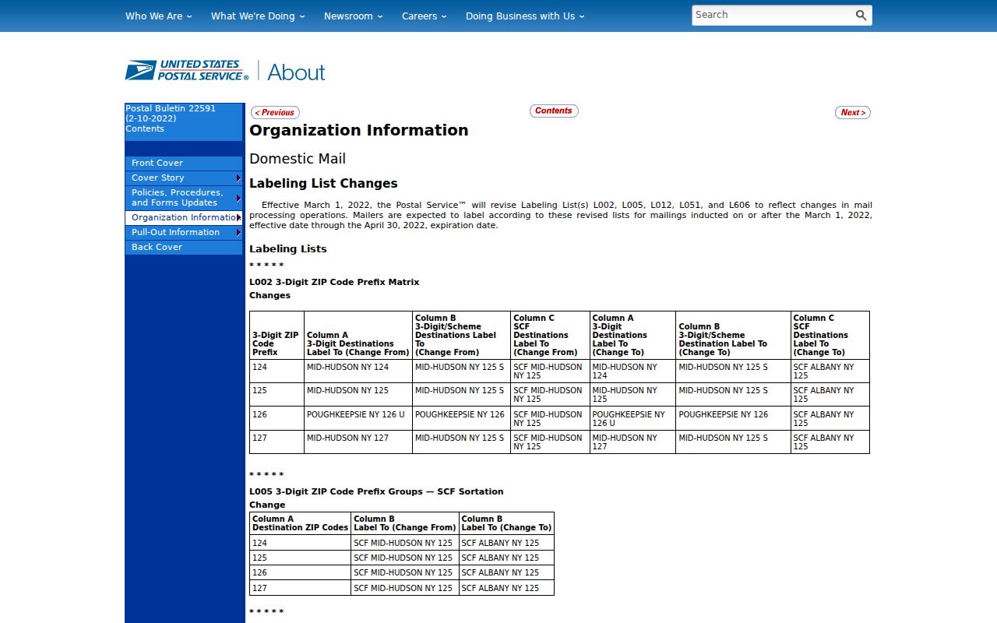This screenshot has width=997, height=623.
Task: Open the Careers menu
Action: (424, 16)
